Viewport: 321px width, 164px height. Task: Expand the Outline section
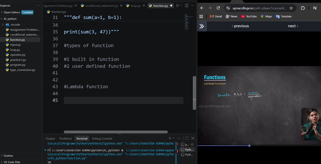(x=8, y=156)
